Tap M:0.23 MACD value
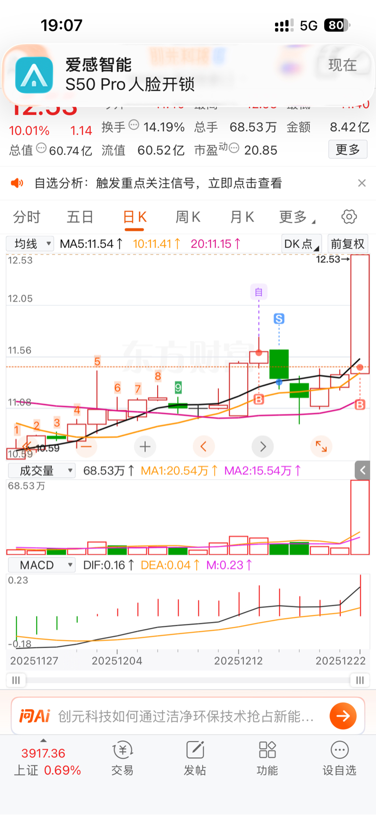Viewport: 376px width, 815px height. 229,565
